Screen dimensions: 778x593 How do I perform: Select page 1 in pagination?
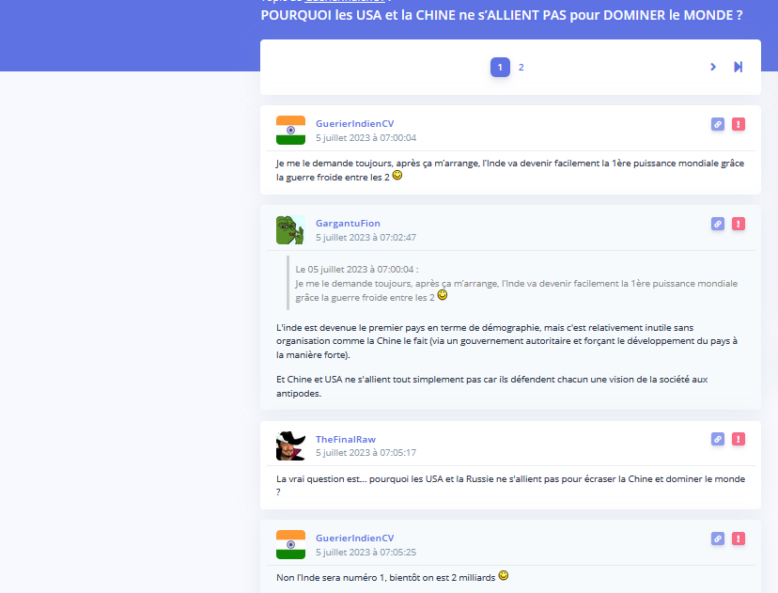pos(500,67)
